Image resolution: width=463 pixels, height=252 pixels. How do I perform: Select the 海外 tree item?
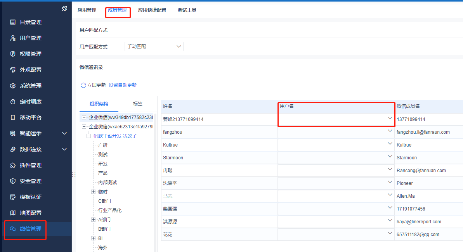(103, 248)
